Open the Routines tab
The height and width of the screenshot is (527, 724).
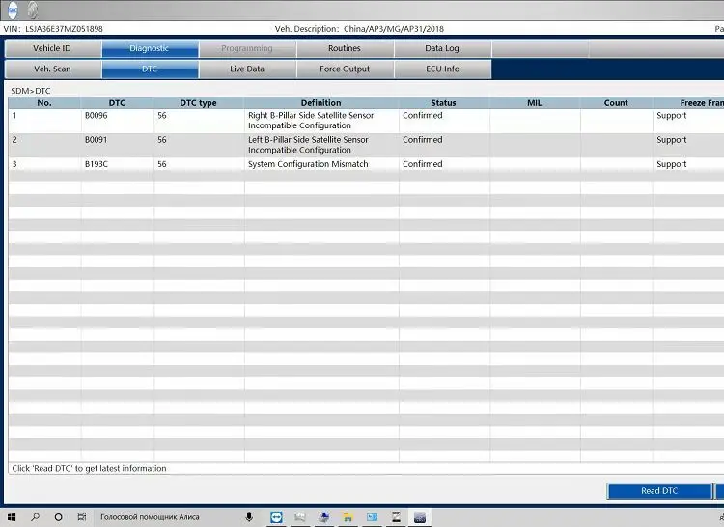point(345,48)
